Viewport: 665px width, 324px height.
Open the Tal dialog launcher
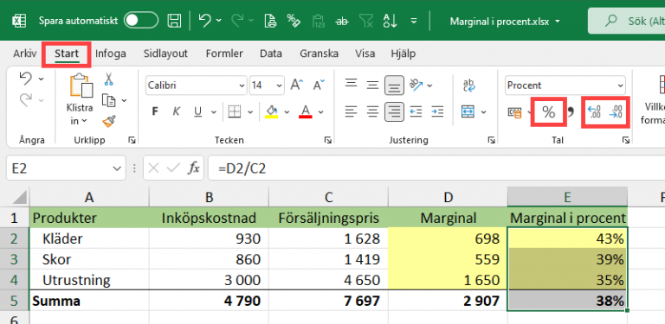pyautogui.click(x=626, y=140)
